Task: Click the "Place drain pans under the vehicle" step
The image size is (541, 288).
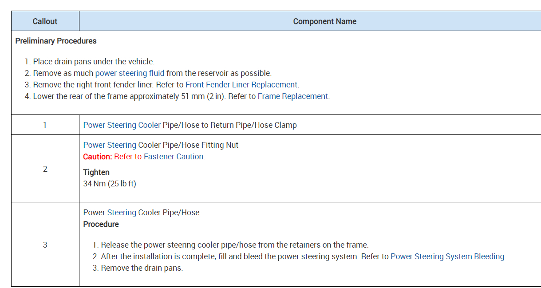Action: pyautogui.click(x=94, y=62)
